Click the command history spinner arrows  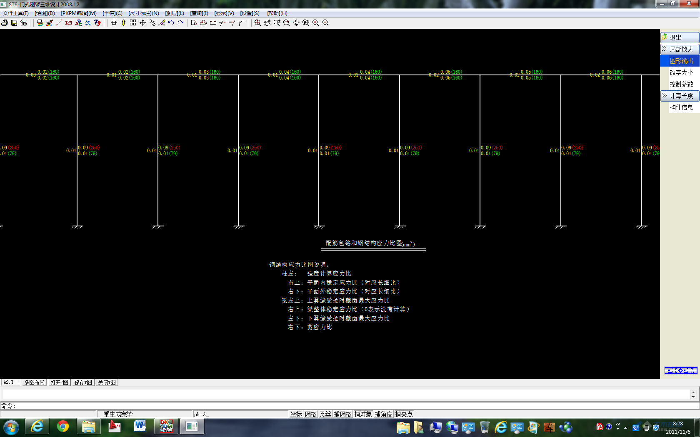693,394
